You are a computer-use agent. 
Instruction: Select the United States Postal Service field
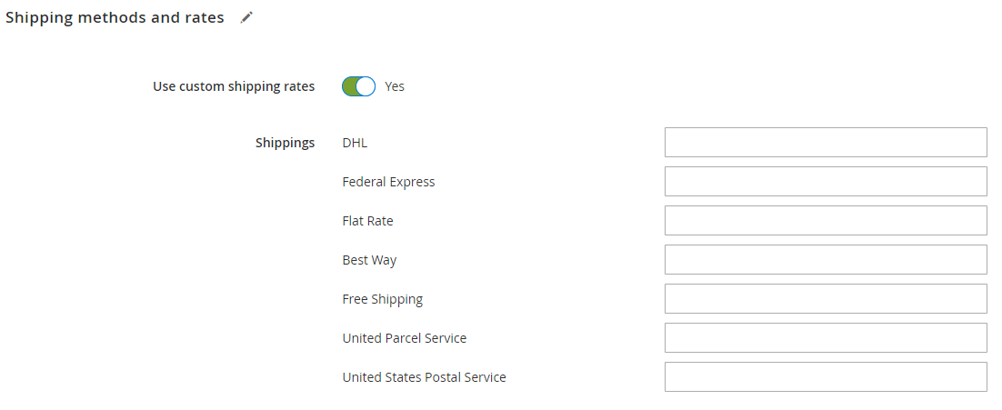point(826,376)
